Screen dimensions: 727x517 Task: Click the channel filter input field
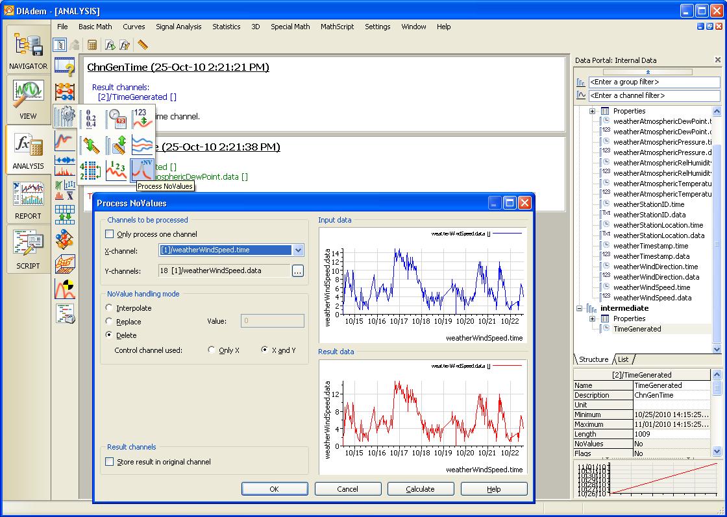tap(654, 95)
